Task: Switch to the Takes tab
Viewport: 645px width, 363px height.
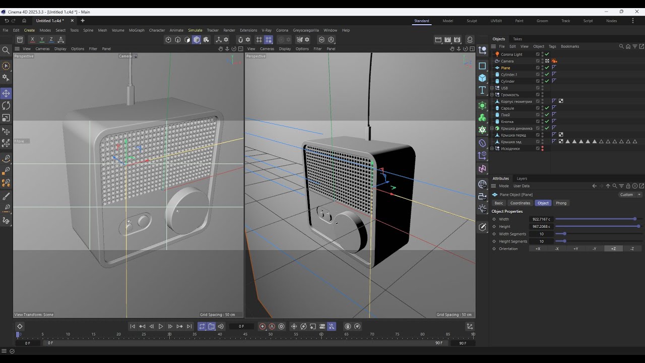Action: point(518,39)
